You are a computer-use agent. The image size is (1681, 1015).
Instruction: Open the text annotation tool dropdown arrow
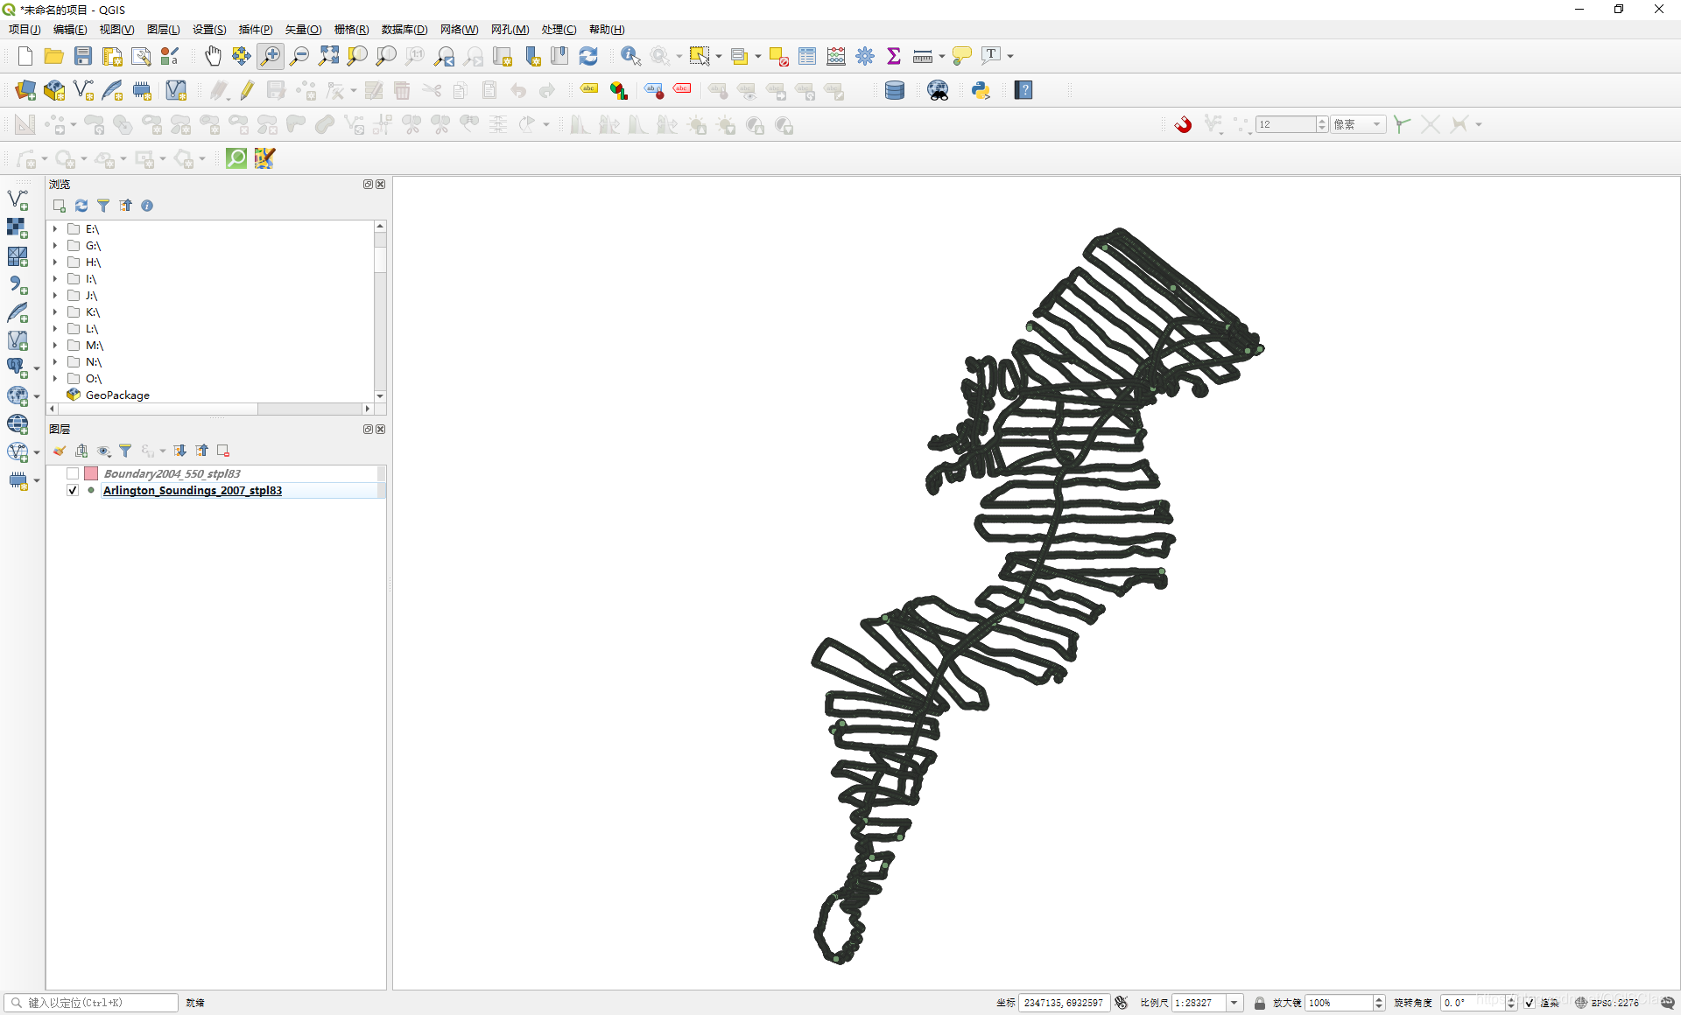point(1010,56)
